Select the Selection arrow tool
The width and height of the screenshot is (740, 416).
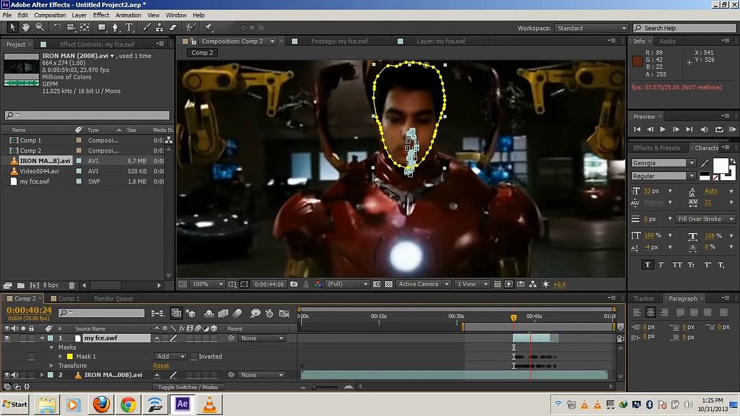click(x=13, y=28)
